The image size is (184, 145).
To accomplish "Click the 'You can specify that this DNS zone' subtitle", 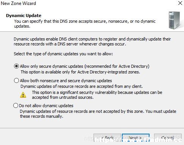I will point(85,24).
